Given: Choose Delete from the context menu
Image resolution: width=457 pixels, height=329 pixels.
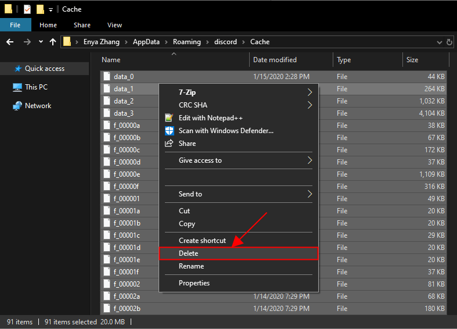Looking at the screenshot, I should pyautogui.click(x=239, y=253).
